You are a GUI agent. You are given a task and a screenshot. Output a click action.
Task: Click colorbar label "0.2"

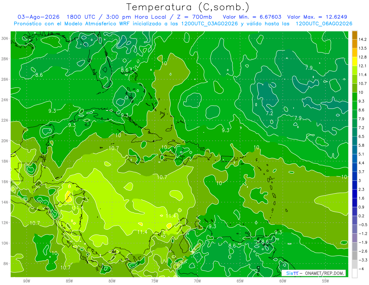pyautogui.click(x=362, y=216)
